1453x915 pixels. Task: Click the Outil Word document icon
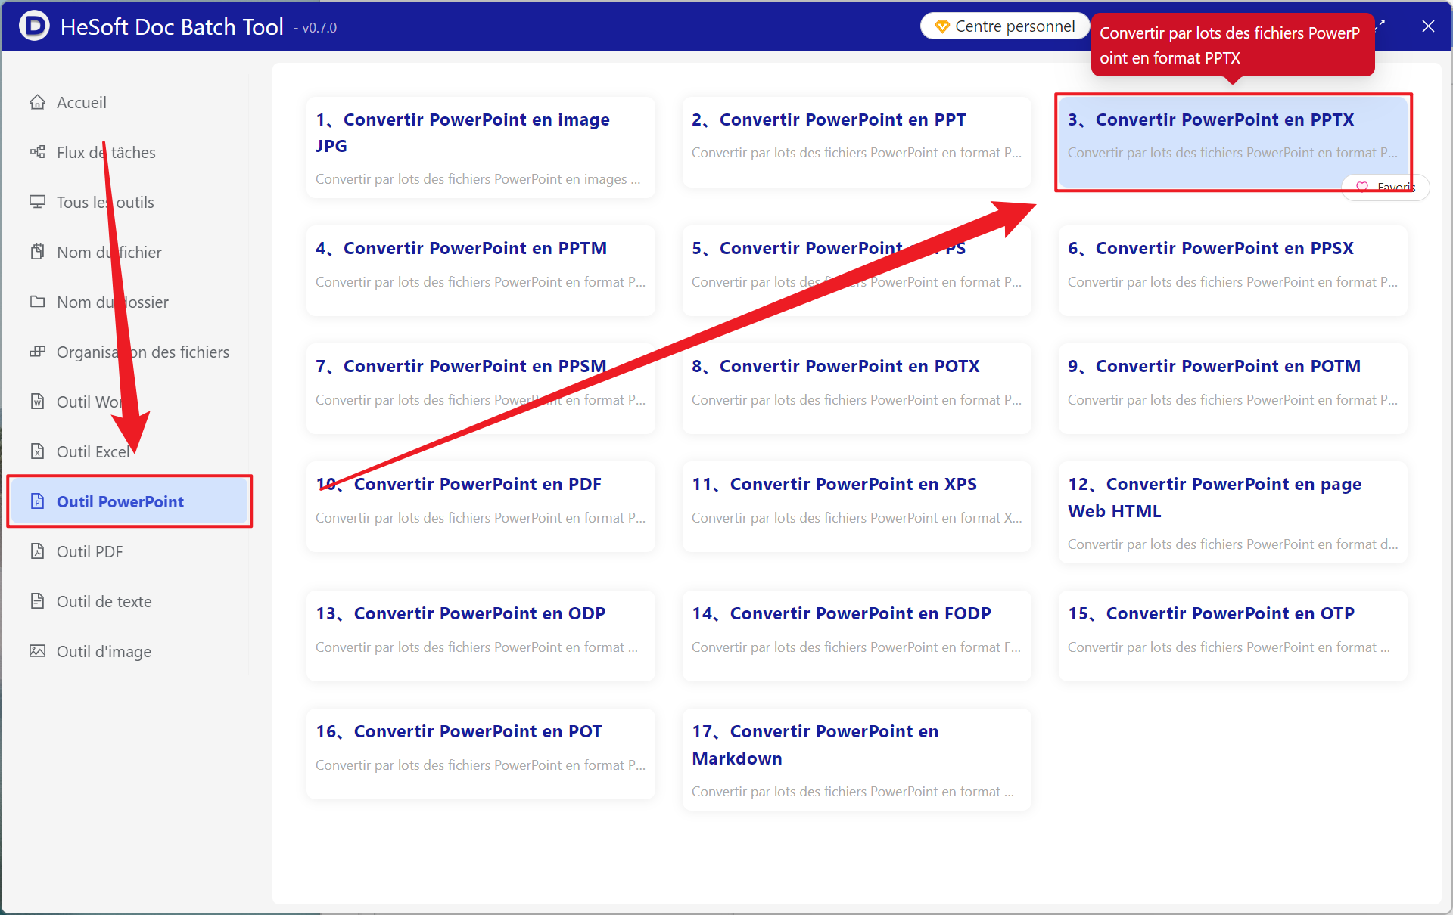[37, 402]
